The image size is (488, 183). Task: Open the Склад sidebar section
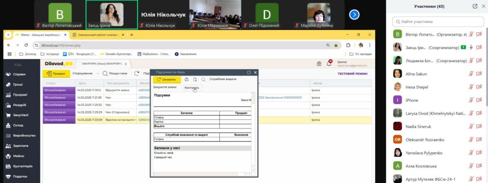coord(18,125)
